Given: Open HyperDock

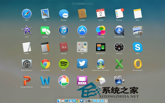Looking at the screenshot, I should (82, 80).
